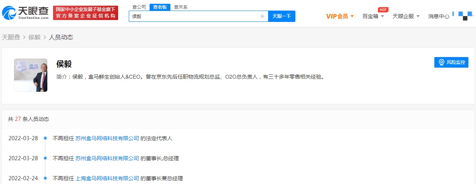Click the risk monitoring camera icon
Screen dimensions: 476x184
click(x=441, y=62)
